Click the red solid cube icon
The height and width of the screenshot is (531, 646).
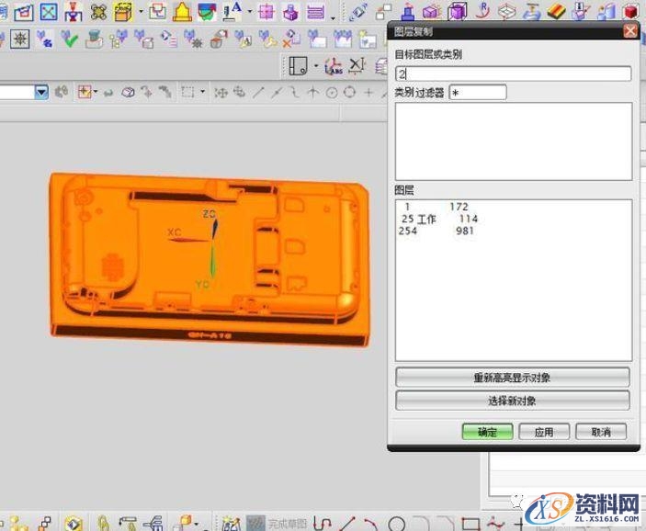tap(630, 12)
